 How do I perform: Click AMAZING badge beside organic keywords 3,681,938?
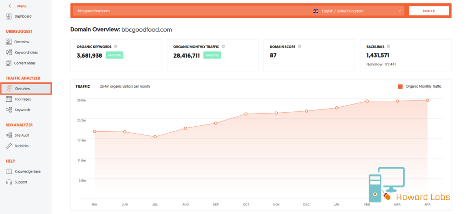pyautogui.click(x=114, y=55)
